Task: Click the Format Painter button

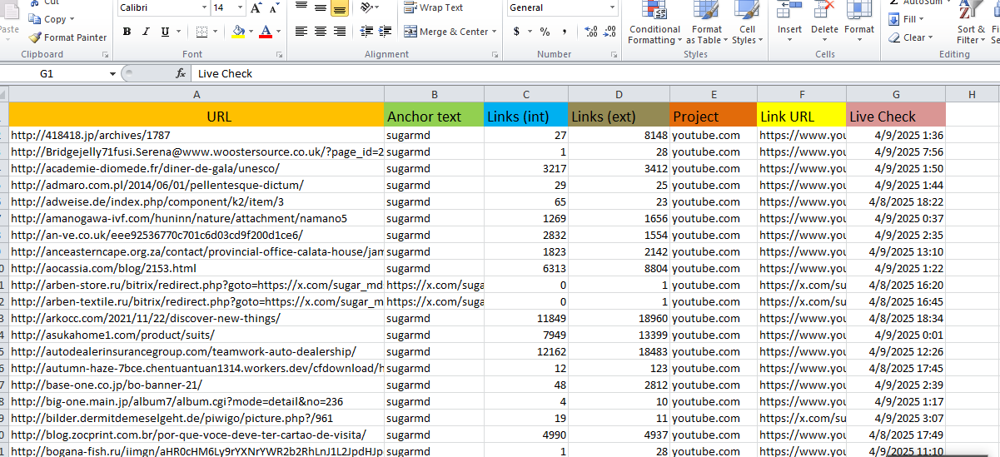Action: click(x=67, y=37)
